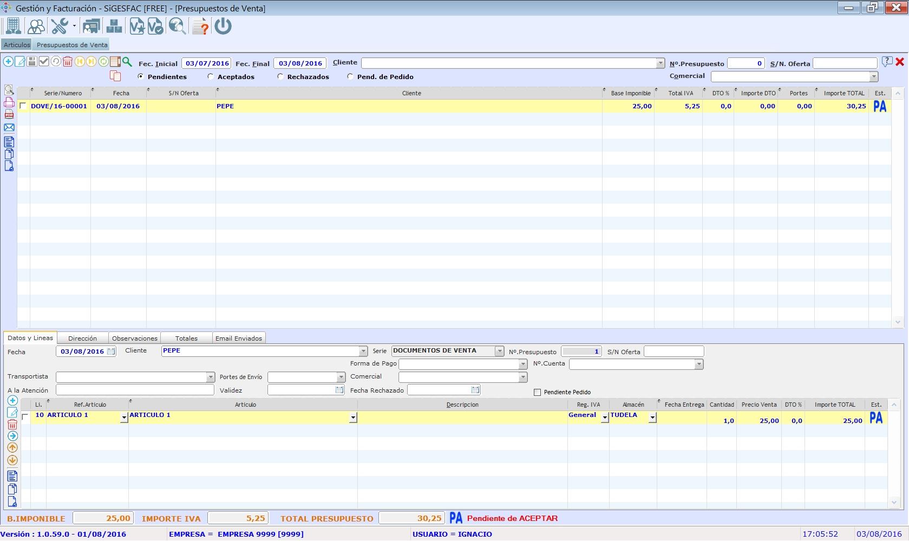
Task: Open the Email Enviados tab
Action: pyautogui.click(x=239, y=338)
